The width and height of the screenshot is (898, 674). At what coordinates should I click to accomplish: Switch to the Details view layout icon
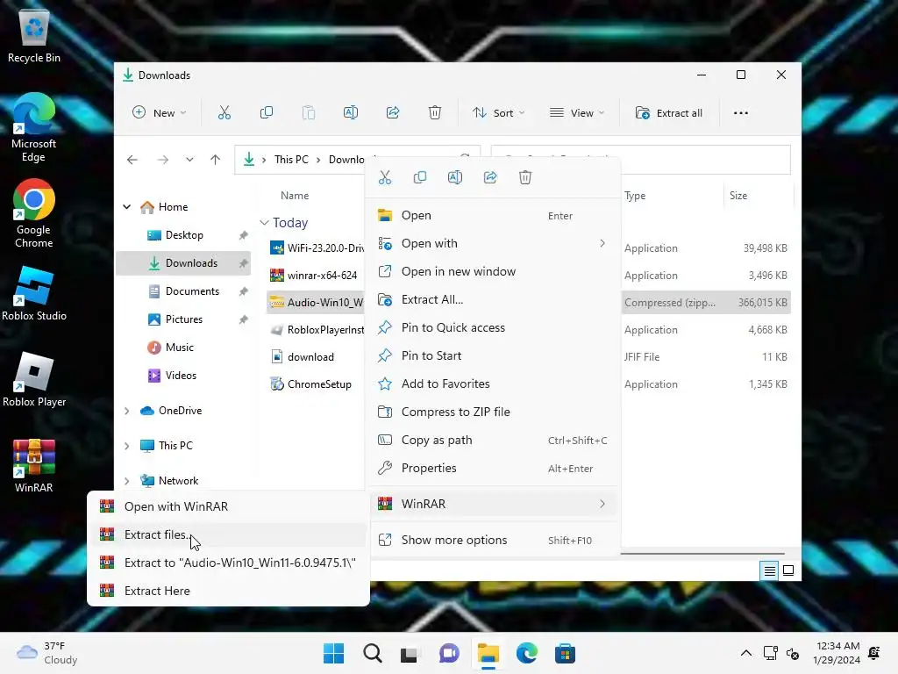769,570
